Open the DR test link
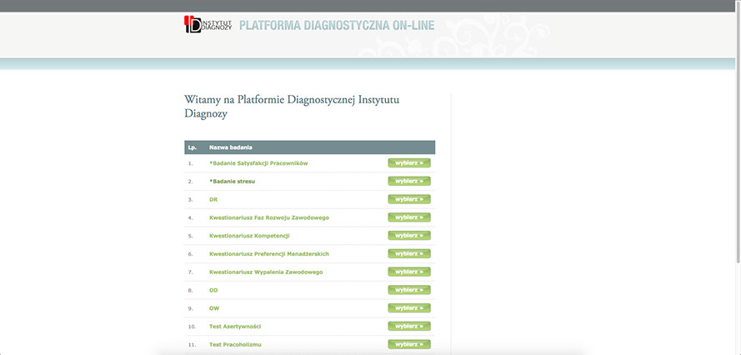Screen dimensions: 741x355 (x=213, y=199)
